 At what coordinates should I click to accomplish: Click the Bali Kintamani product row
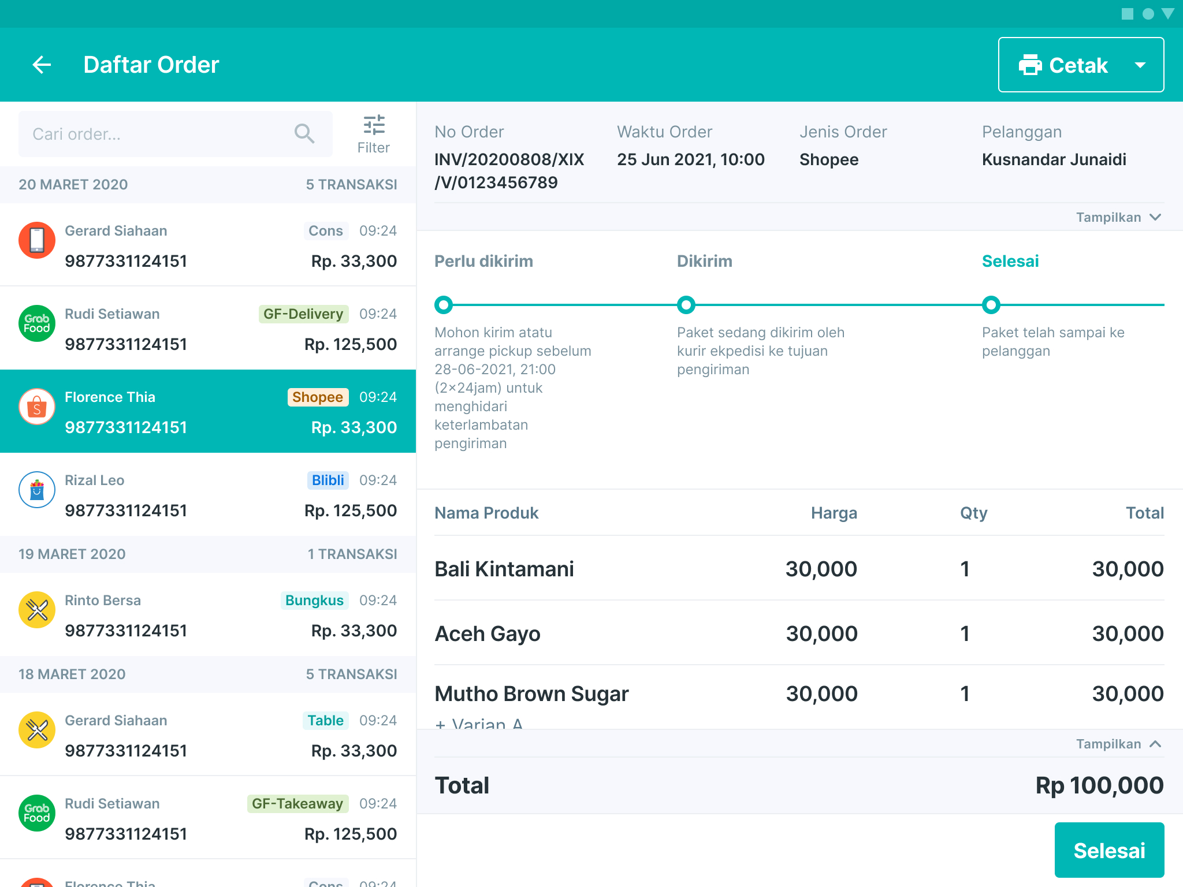[x=799, y=569]
